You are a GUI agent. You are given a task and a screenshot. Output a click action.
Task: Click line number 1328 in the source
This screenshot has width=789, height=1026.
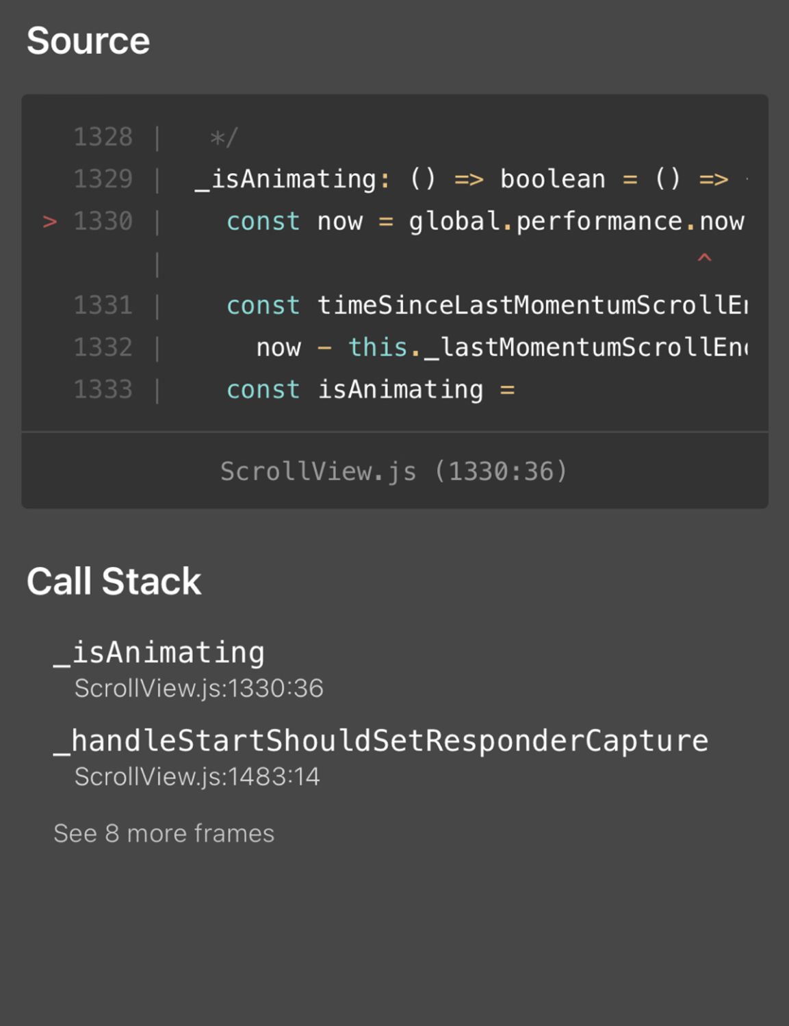103,137
